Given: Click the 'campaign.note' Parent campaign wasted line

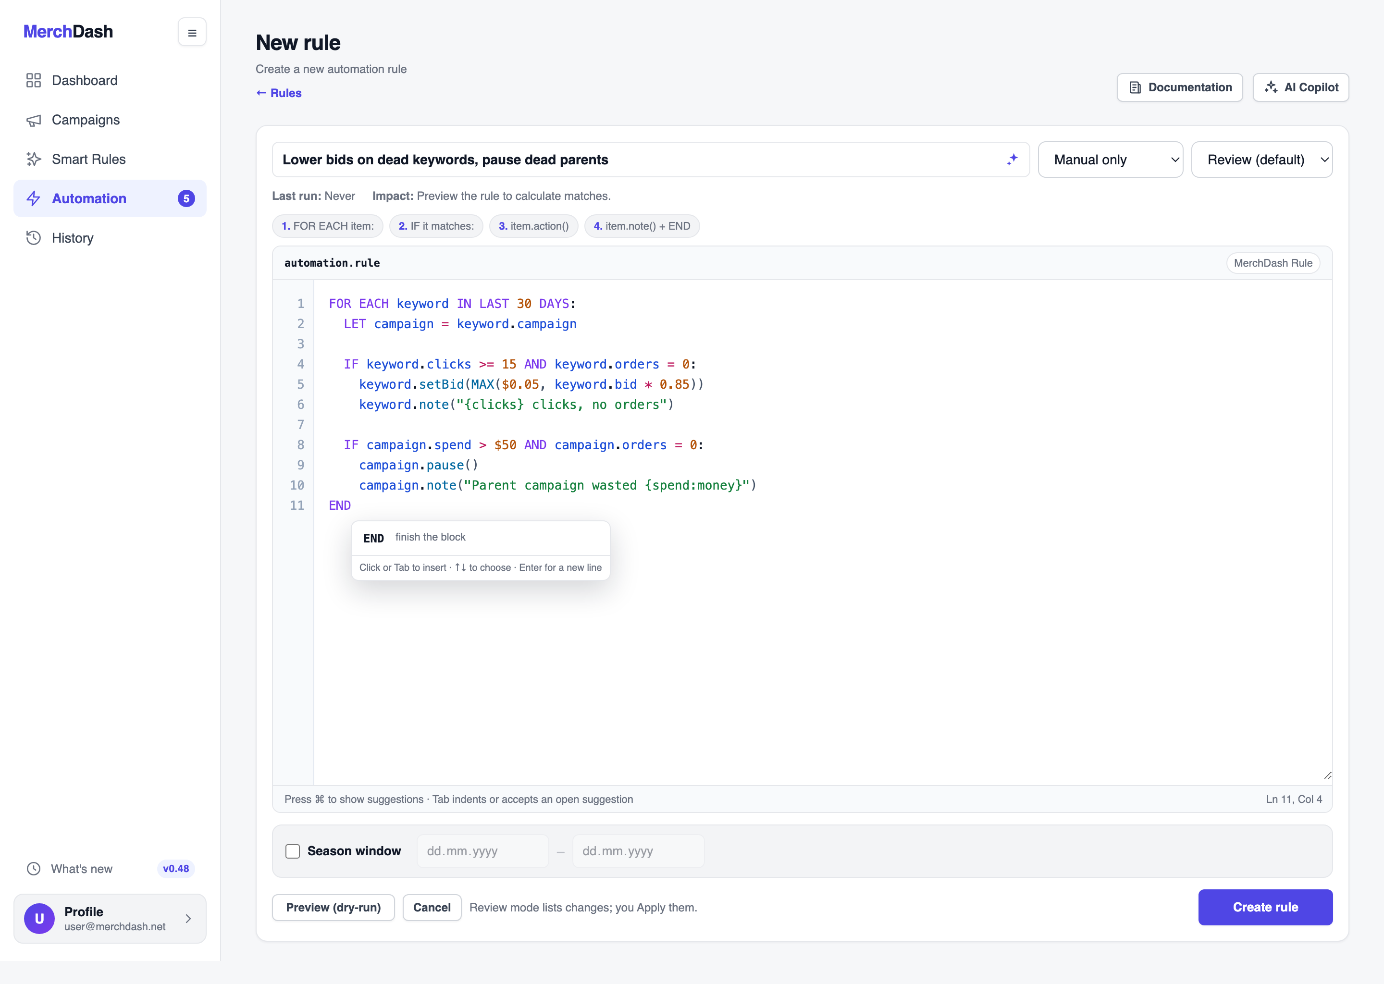Looking at the screenshot, I should tap(557, 485).
